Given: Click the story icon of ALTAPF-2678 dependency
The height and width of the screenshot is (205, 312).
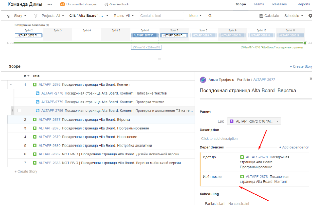Looking at the screenshot, I should click(242, 157).
